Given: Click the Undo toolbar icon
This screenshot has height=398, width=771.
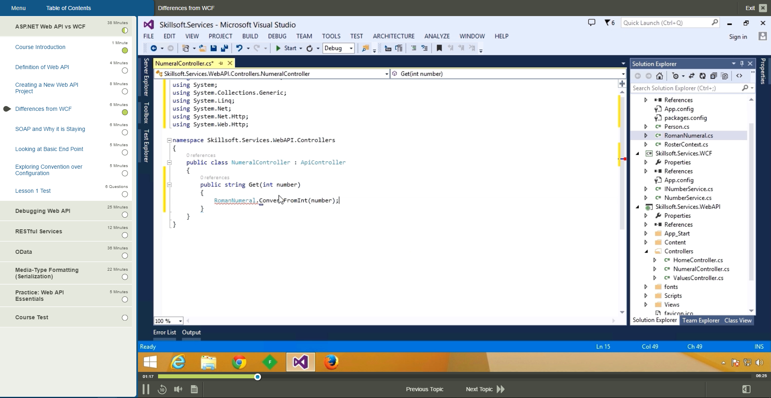Looking at the screenshot, I should point(239,48).
